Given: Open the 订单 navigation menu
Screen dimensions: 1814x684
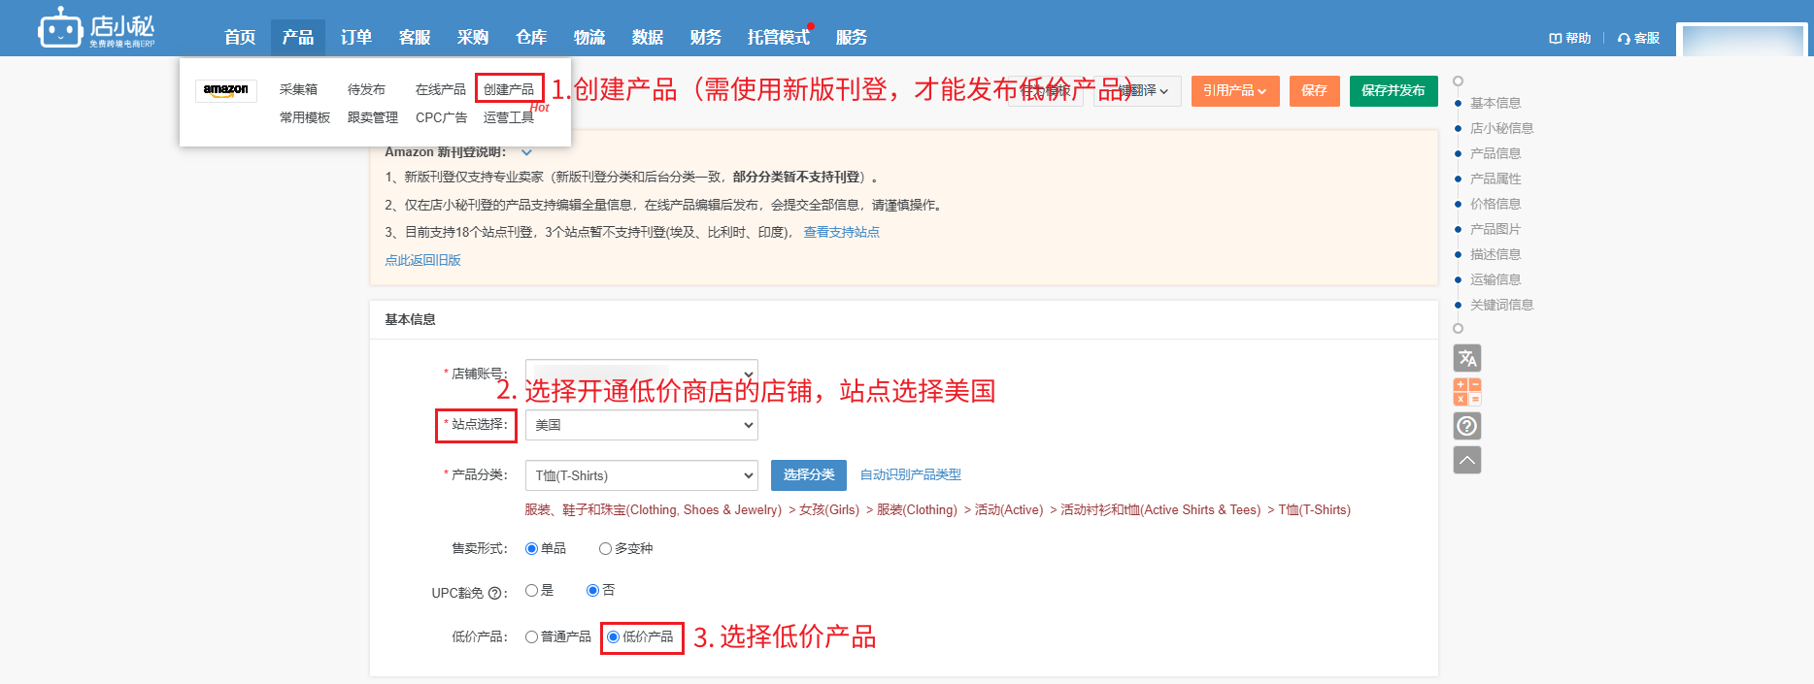Looking at the screenshot, I should click(356, 37).
